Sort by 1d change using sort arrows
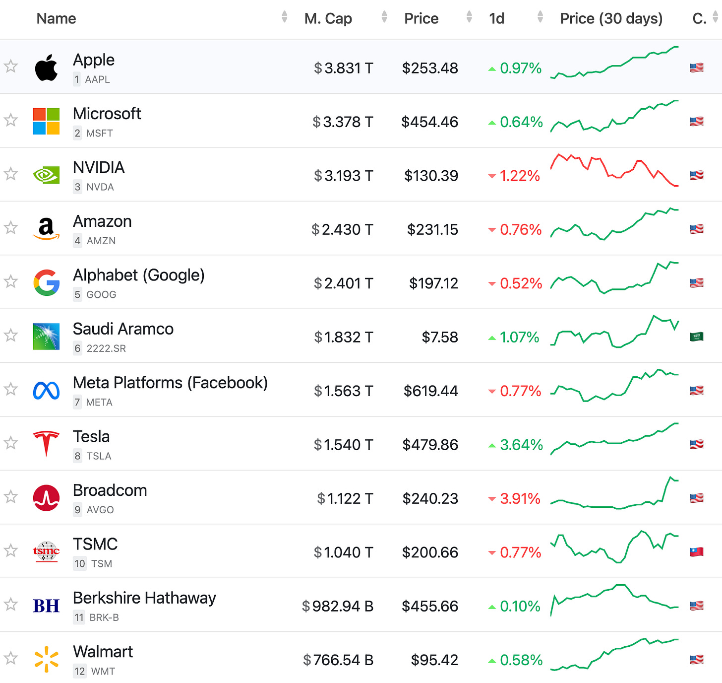 tap(540, 17)
